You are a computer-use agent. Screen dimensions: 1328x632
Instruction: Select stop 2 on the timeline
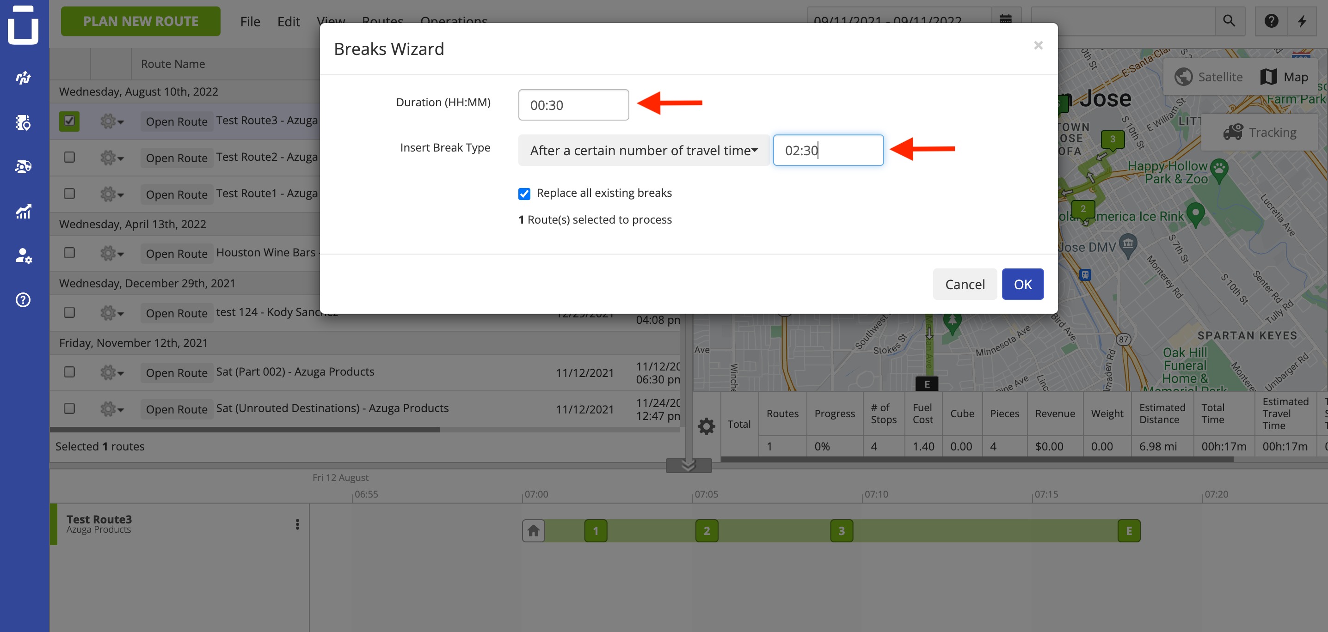point(707,530)
